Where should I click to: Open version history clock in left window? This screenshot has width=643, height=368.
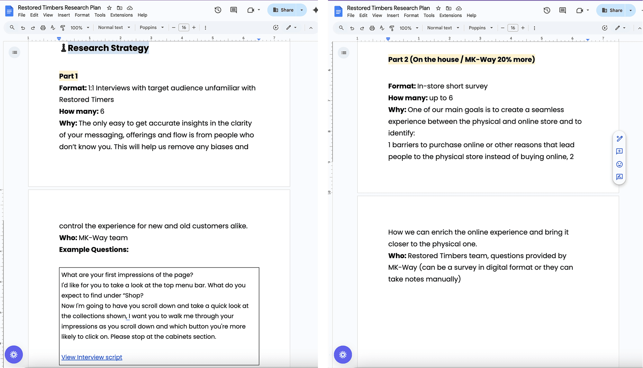coord(218,10)
